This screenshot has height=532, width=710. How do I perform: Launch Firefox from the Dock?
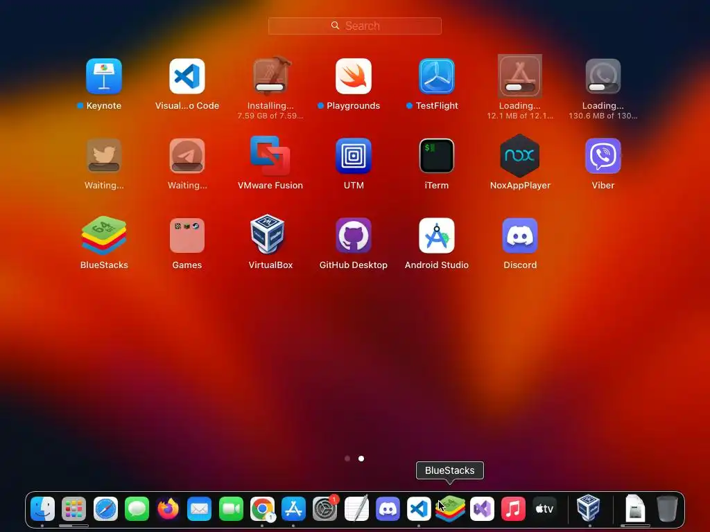click(x=168, y=508)
